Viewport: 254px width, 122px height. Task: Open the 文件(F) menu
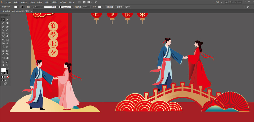pos(8,3)
